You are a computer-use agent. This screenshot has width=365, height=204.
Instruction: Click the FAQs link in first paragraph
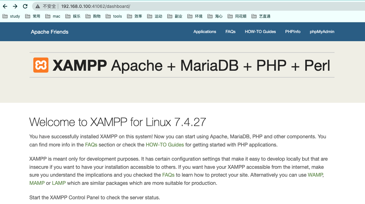coord(91,145)
